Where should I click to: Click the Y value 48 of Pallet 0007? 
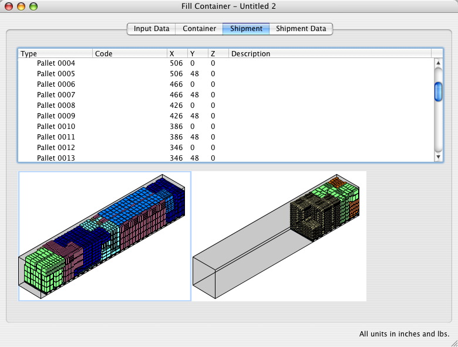coord(194,95)
